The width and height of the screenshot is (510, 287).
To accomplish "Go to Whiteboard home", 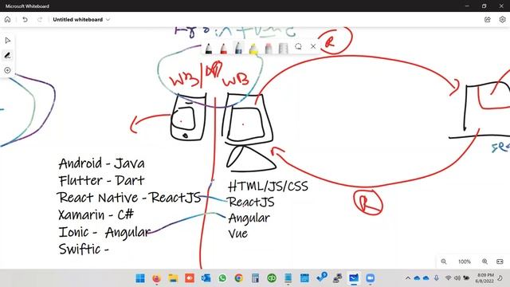I will click(x=7, y=19).
